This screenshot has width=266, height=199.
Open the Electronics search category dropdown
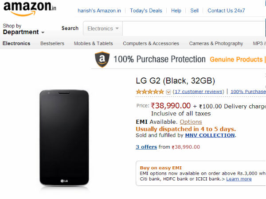tap(103, 29)
